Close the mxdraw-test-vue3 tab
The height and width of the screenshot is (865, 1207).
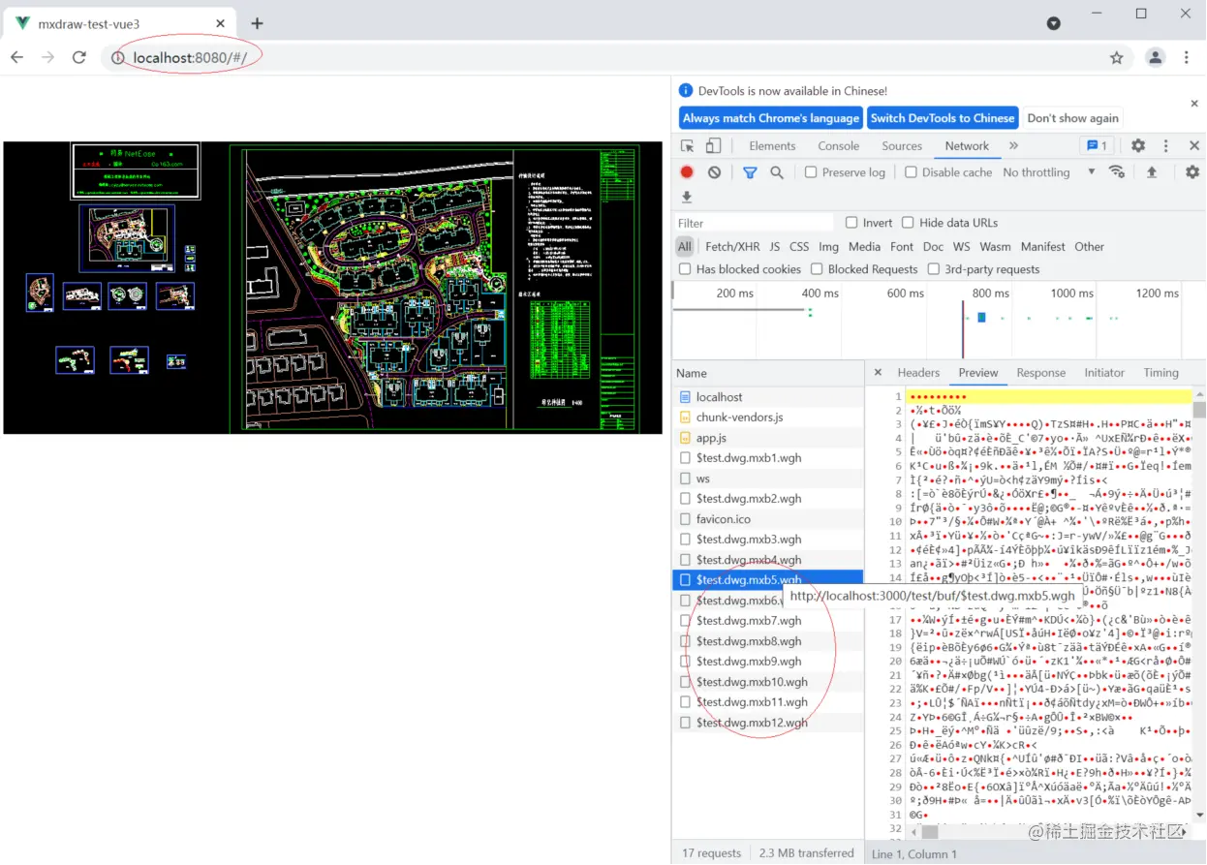click(221, 23)
